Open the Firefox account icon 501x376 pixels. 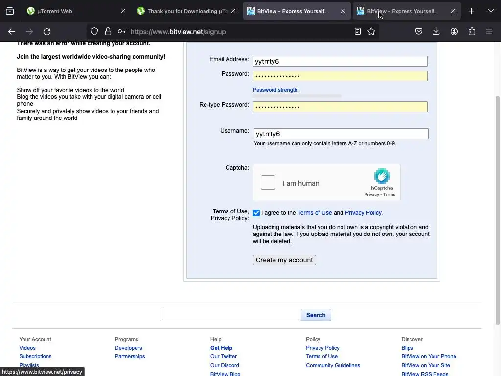point(454,32)
